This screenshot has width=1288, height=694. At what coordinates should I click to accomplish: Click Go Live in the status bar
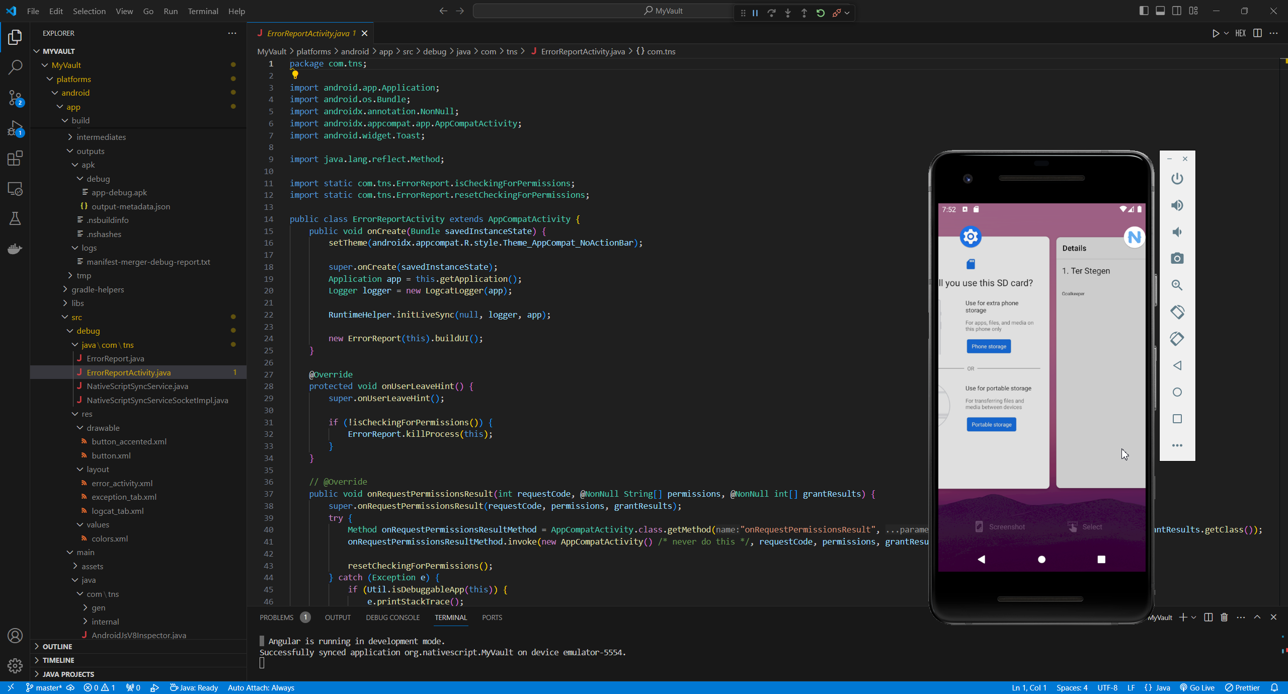(1197, 687)
